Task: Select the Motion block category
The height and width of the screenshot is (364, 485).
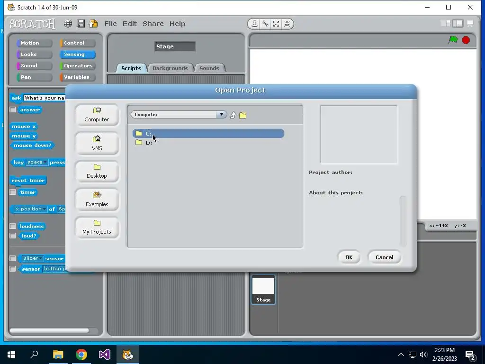Action: click(34, 43)
